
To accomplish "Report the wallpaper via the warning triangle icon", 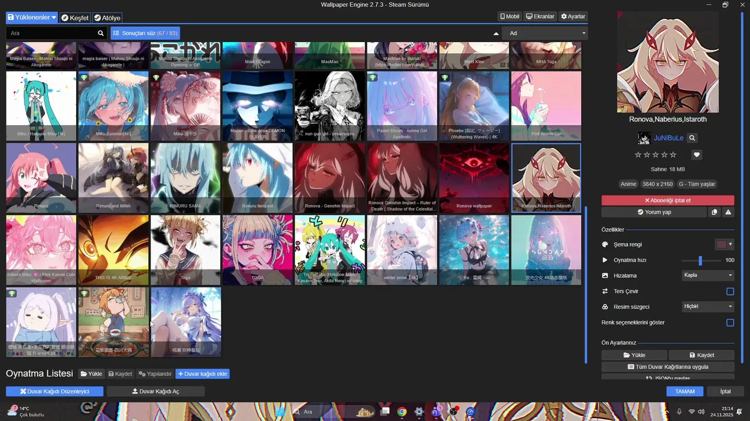I will (728, 212).
